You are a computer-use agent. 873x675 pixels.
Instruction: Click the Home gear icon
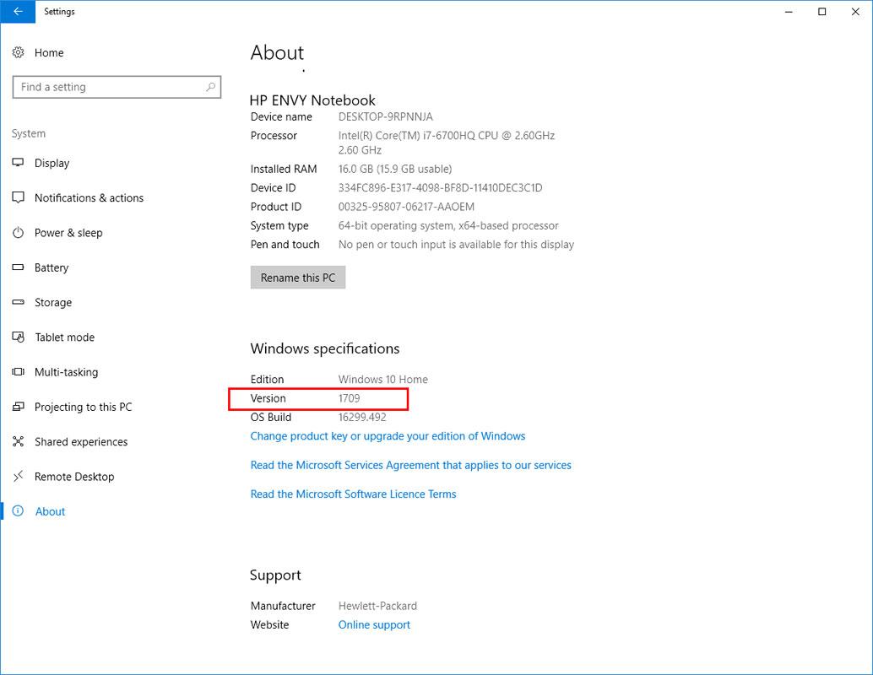tap(19, 52)
